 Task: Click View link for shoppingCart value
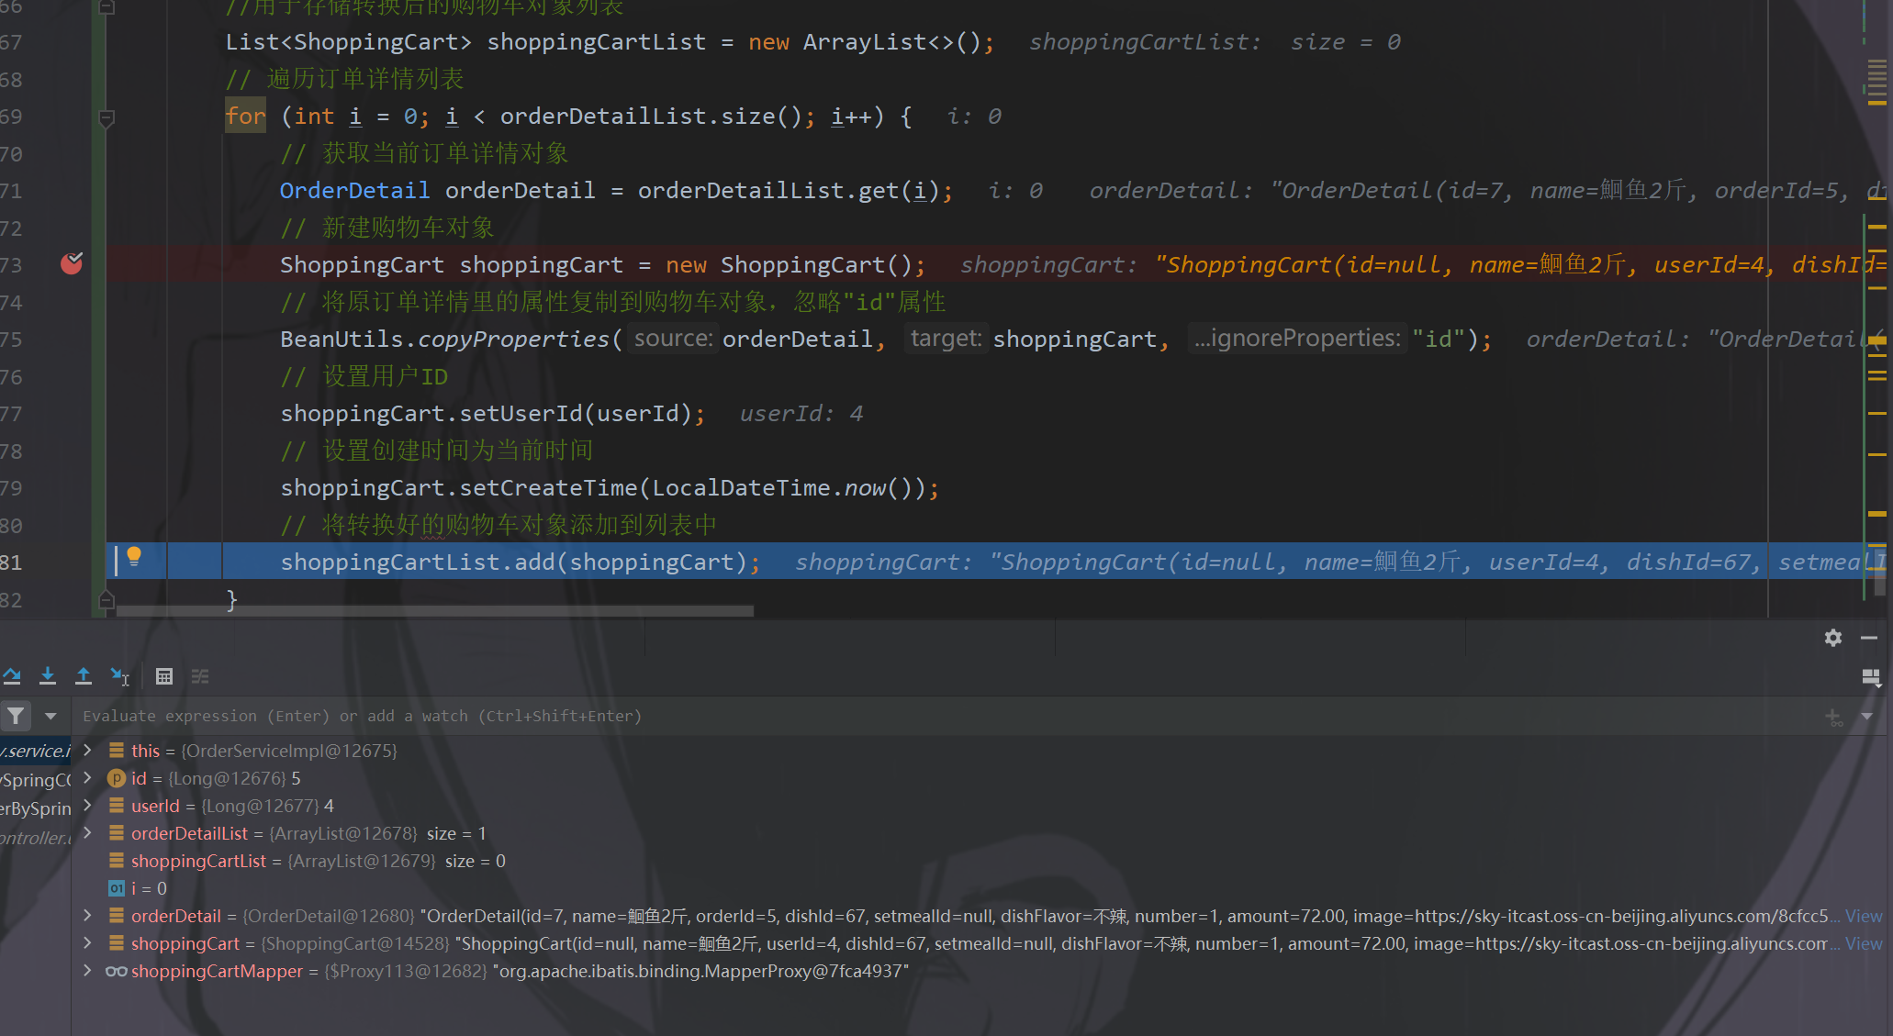pos(1863,943)
